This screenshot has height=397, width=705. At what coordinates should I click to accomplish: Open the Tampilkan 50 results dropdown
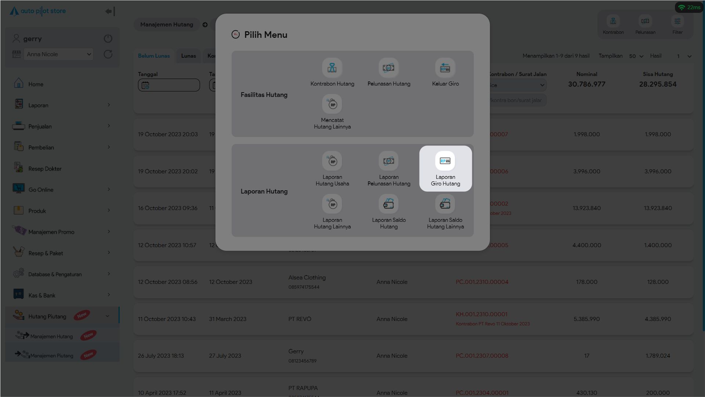point(636,56)
